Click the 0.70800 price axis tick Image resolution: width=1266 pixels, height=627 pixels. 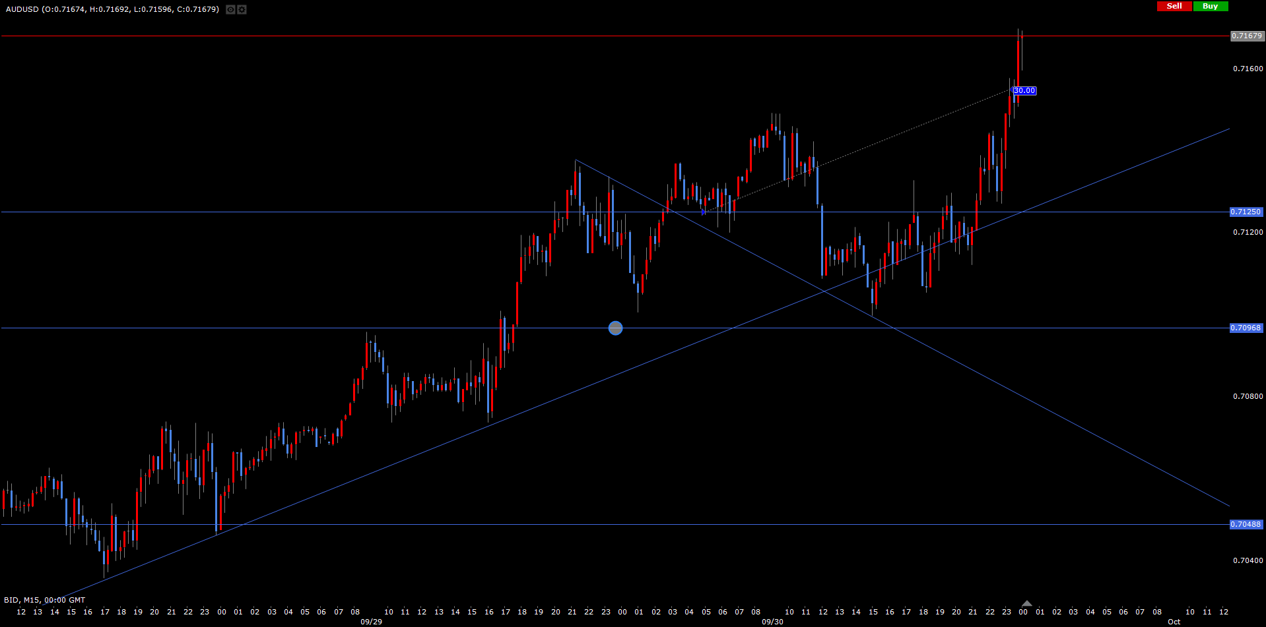pos(1248,396)
